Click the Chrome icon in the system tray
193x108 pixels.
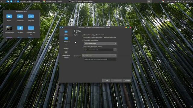pyautogui.click(x=163, y=1)
